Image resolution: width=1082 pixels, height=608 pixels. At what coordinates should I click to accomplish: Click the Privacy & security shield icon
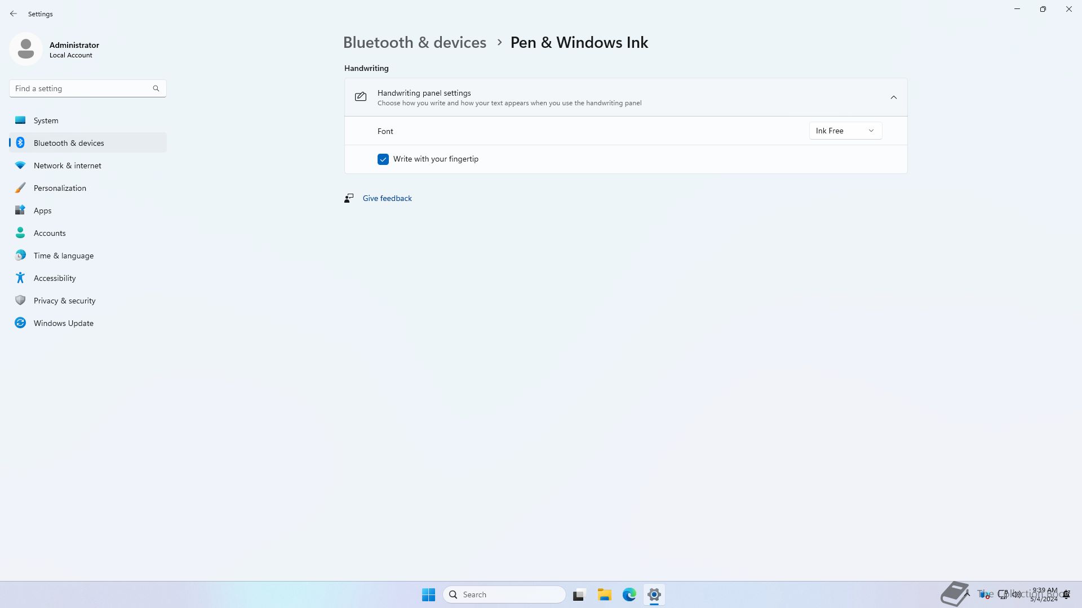pyautogui.click(x=20, y=301)
